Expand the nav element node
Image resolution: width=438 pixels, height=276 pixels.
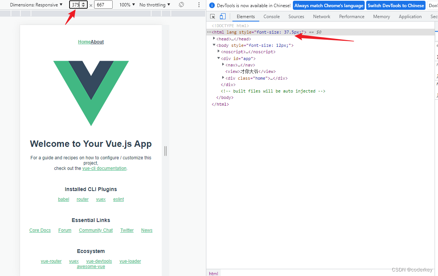[223, 65]
